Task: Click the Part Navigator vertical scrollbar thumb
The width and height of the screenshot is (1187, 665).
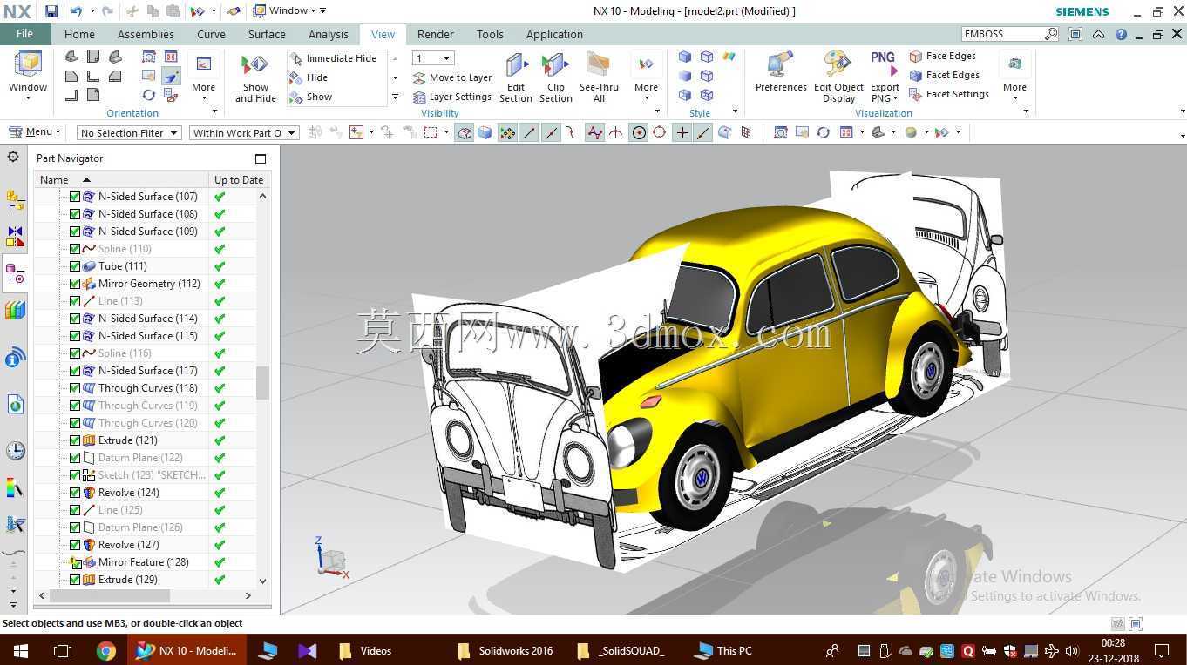Action: (x=262, y=382)
